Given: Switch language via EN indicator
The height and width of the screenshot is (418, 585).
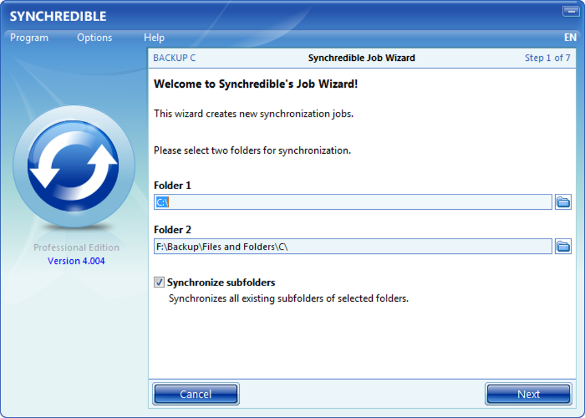Looking at the screenshot, I should click(570, 38).
